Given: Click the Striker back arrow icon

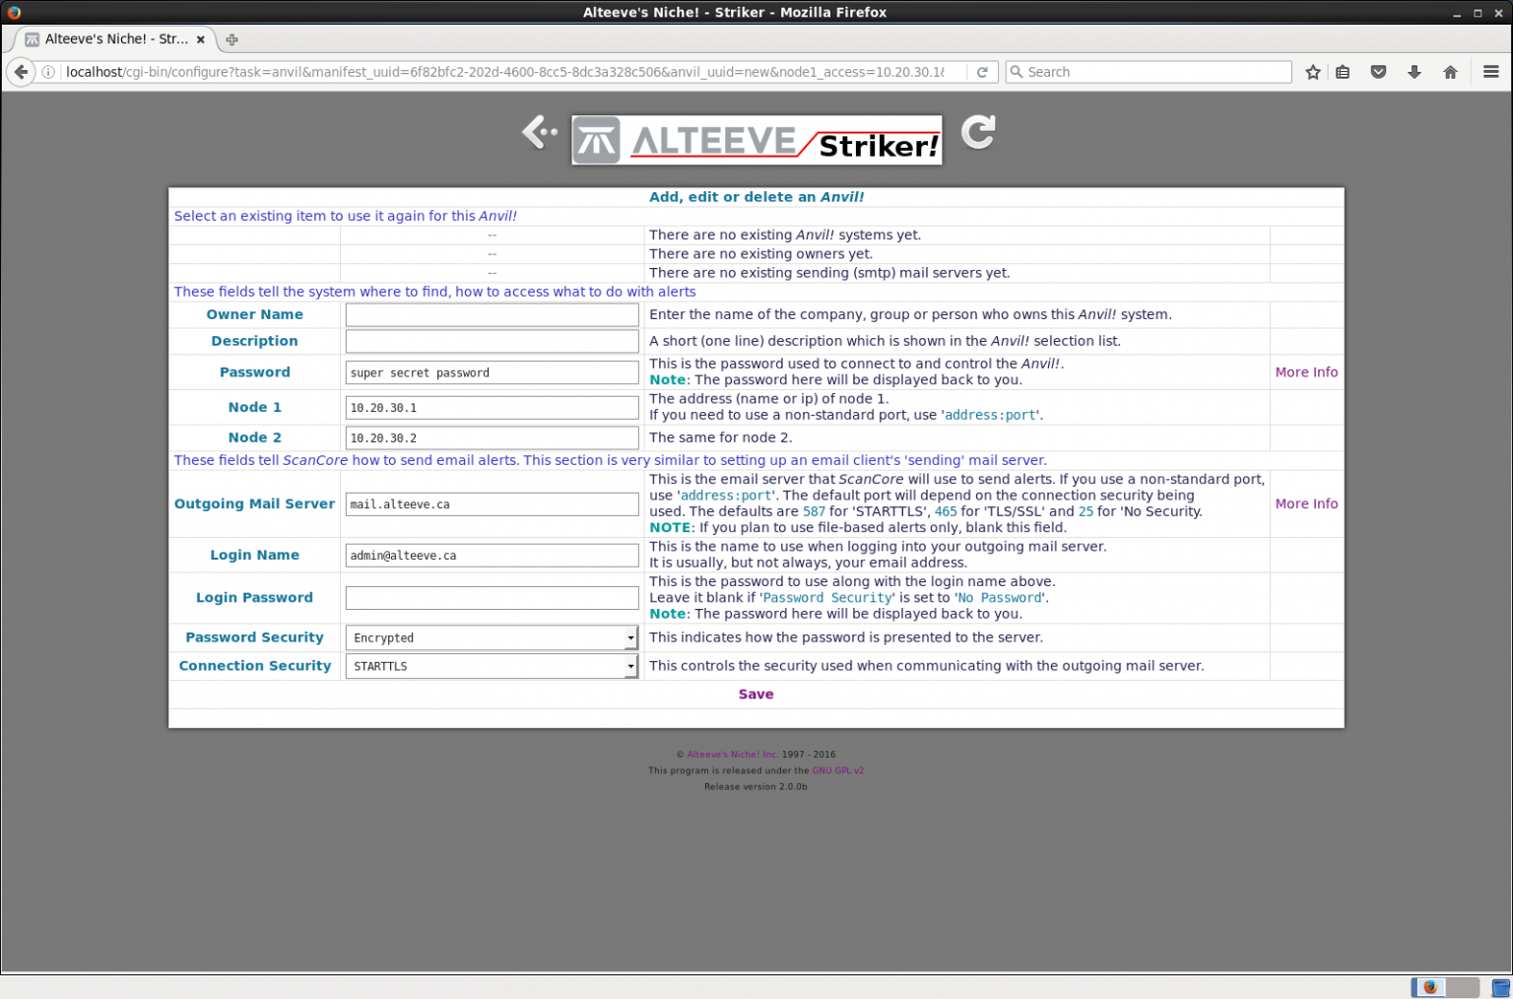Looking at the screenshot, I should point(539,132).
